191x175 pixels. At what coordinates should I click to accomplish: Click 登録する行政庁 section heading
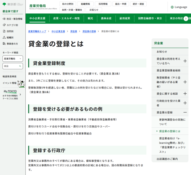(x=49, y=150)
